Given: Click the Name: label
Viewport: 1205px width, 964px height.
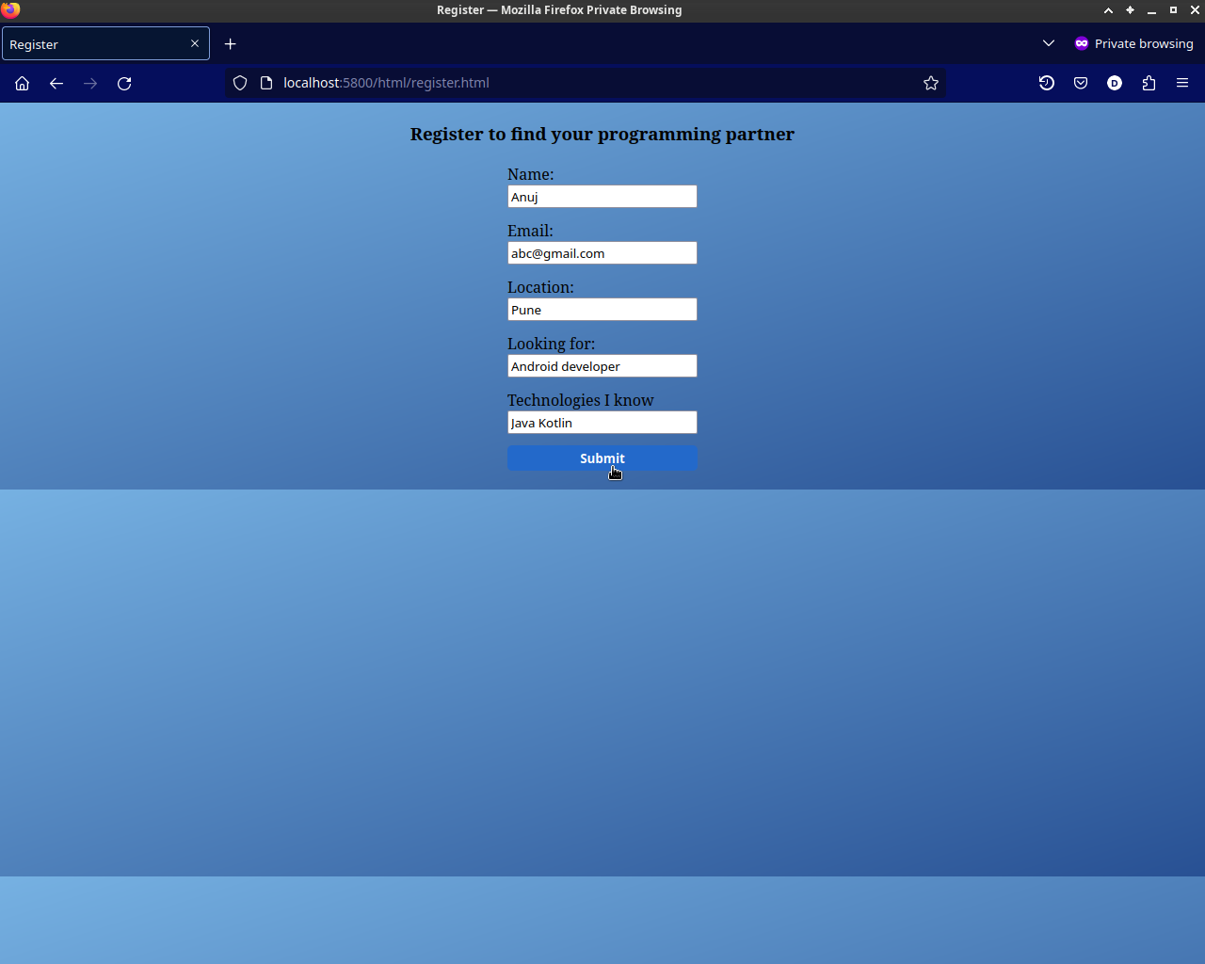Looking at the screenshot, I should [531, 174].
